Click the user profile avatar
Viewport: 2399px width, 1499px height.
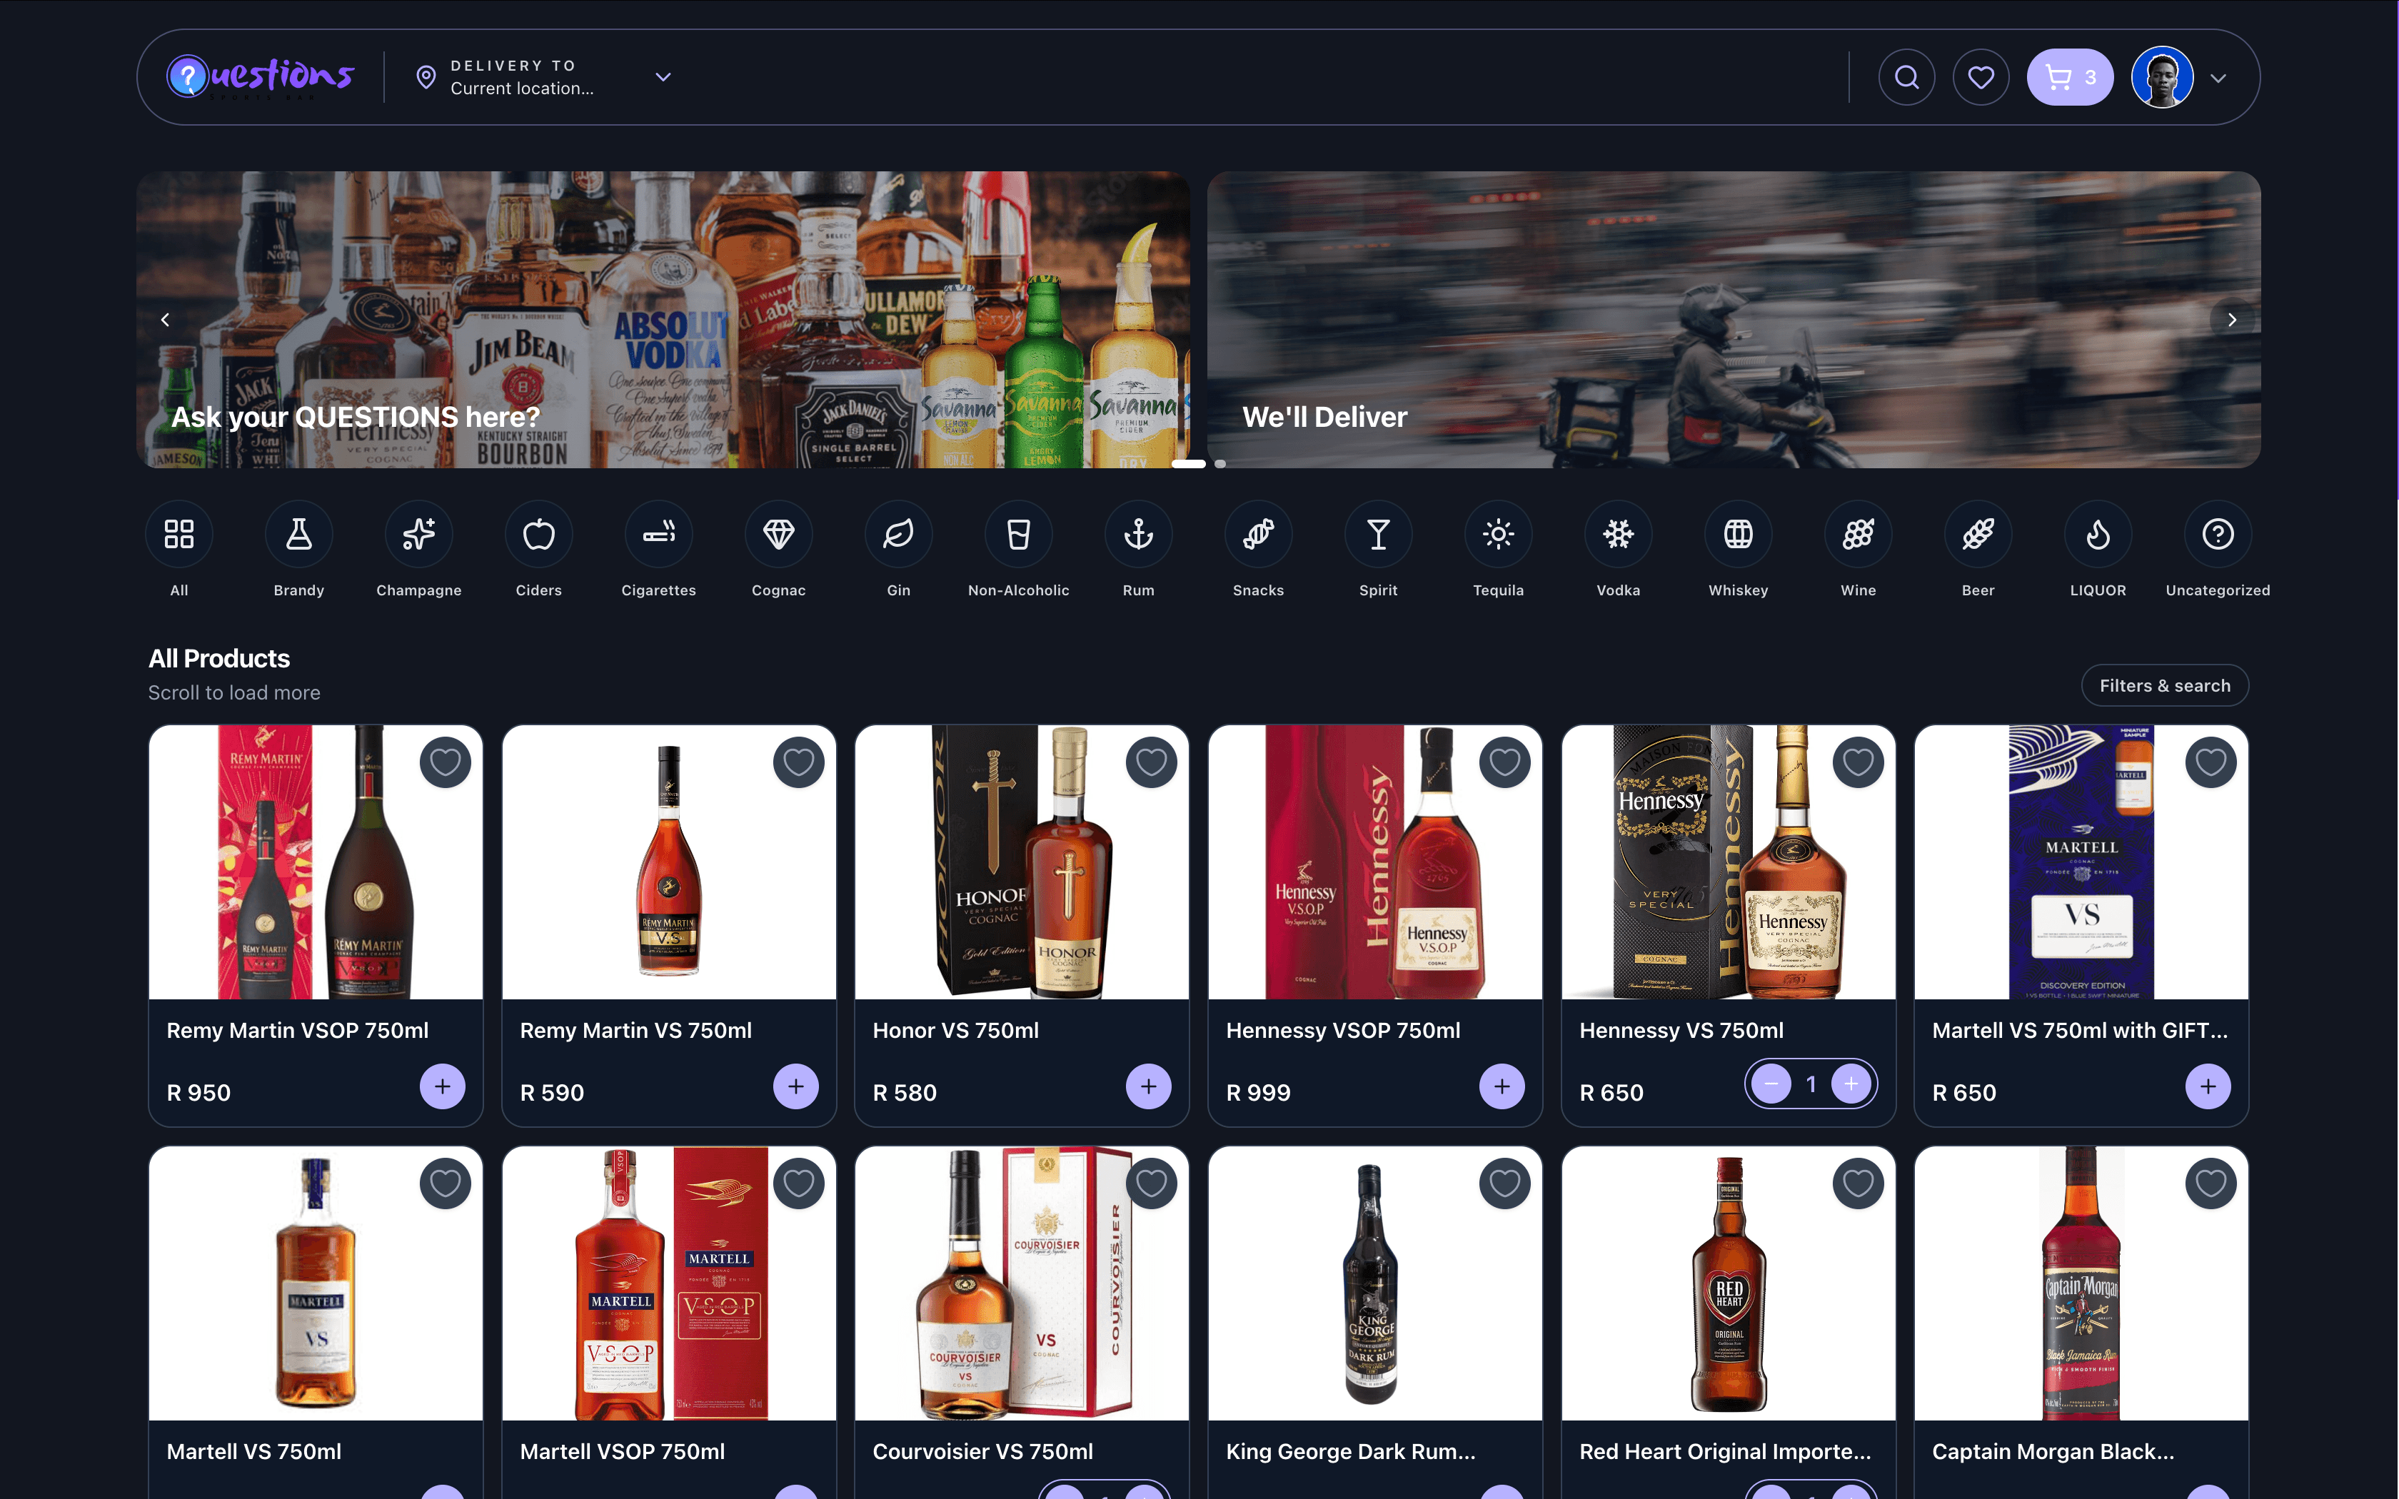[x=2162, y=77]
